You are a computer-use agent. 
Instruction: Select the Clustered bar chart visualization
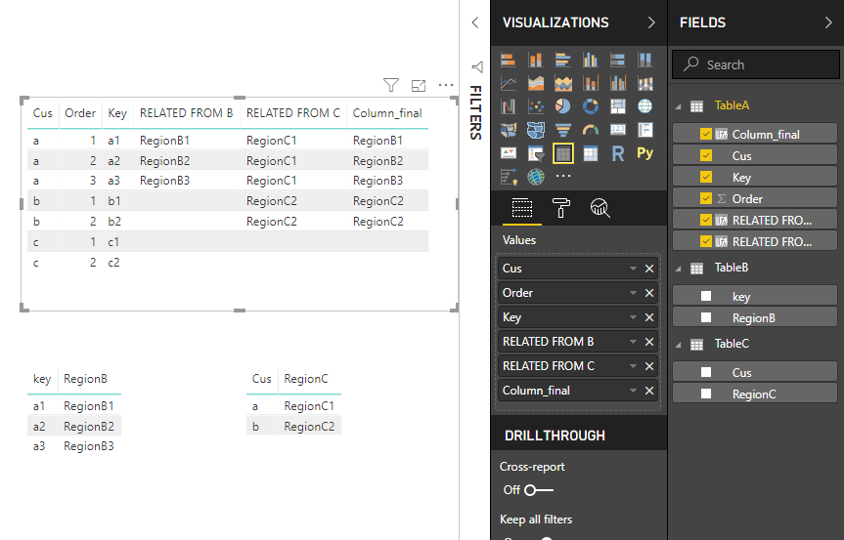563,60
